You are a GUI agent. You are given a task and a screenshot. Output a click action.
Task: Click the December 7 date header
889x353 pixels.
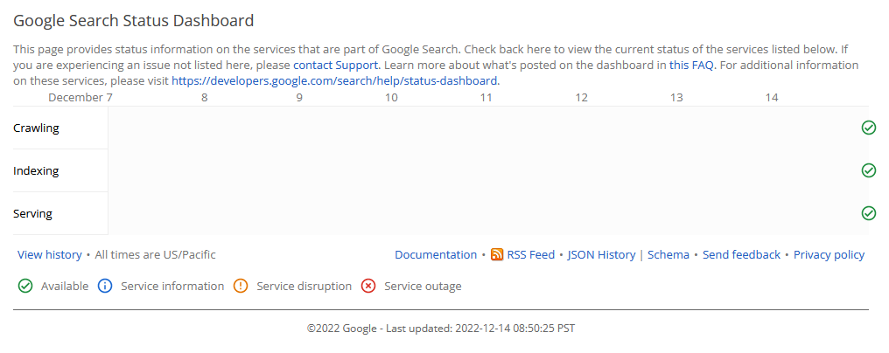(x=80, y=97)
